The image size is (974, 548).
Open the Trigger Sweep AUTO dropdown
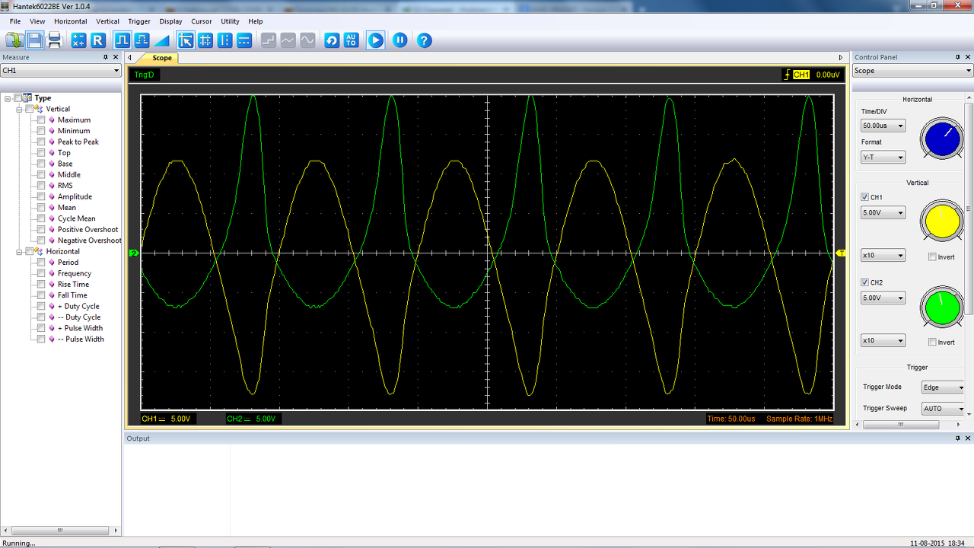[x=943, y=409]
